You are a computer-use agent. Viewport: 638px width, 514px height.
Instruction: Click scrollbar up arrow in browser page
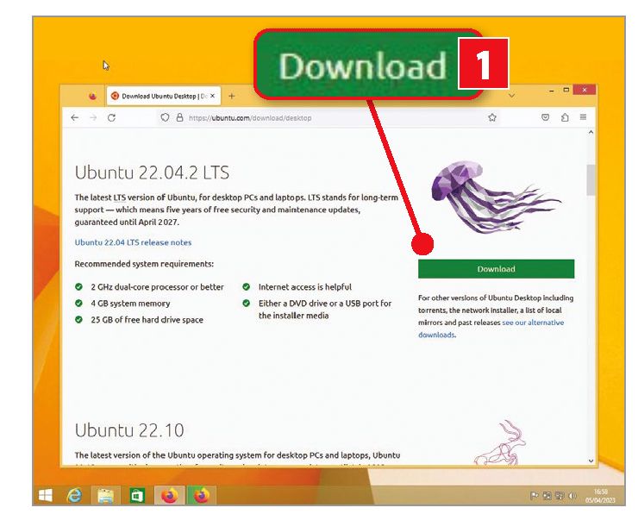591,132
